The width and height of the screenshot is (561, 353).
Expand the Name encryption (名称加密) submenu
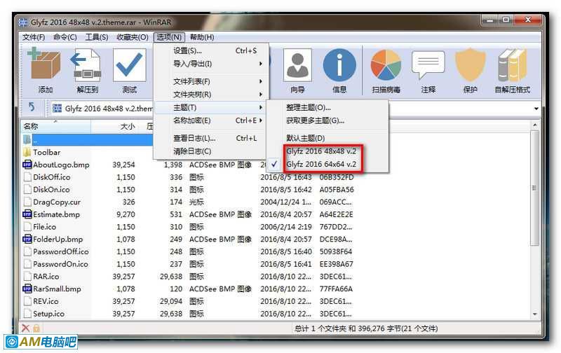[x=210, y=120]
